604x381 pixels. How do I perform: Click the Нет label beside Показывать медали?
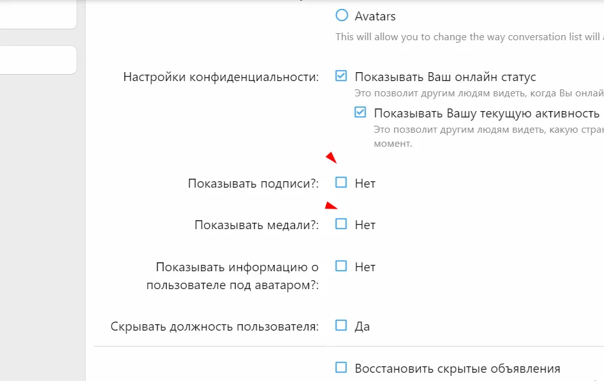coord(366,224)
